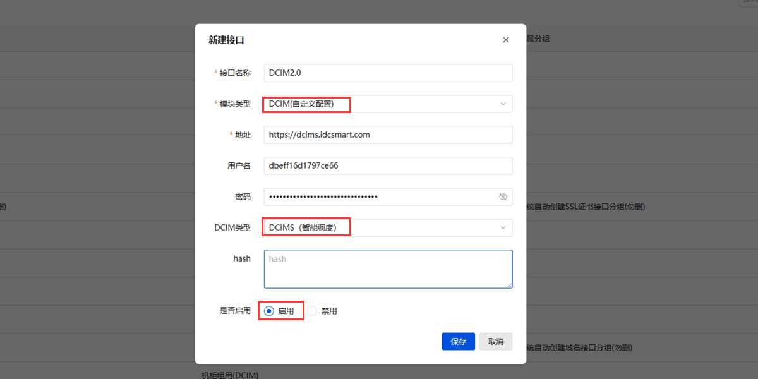Click the 模块类型 field label
The width and height of the screenshot is (758, 379).
[235, 104]
